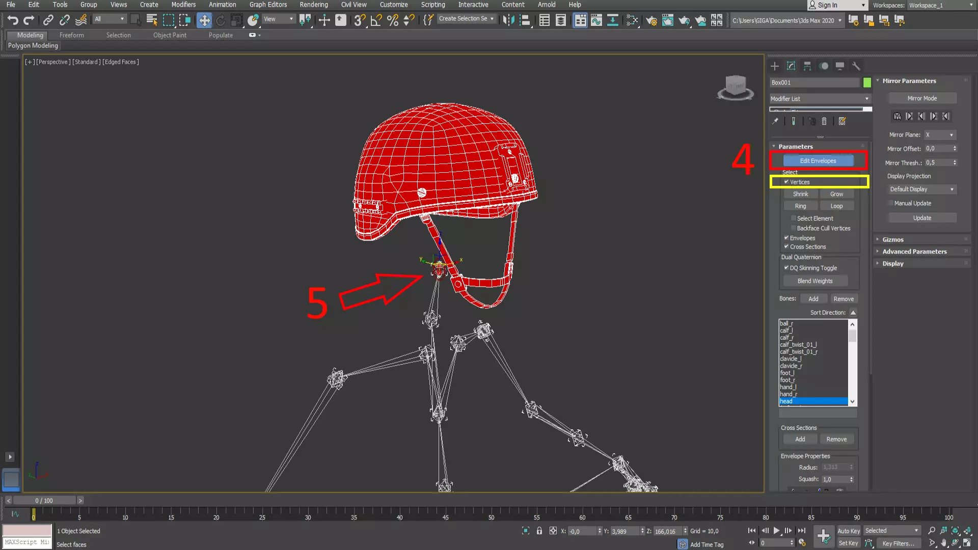Select the Select and Rotate tool
This screenshot has height=550, width=978.
tap(221, 20)
